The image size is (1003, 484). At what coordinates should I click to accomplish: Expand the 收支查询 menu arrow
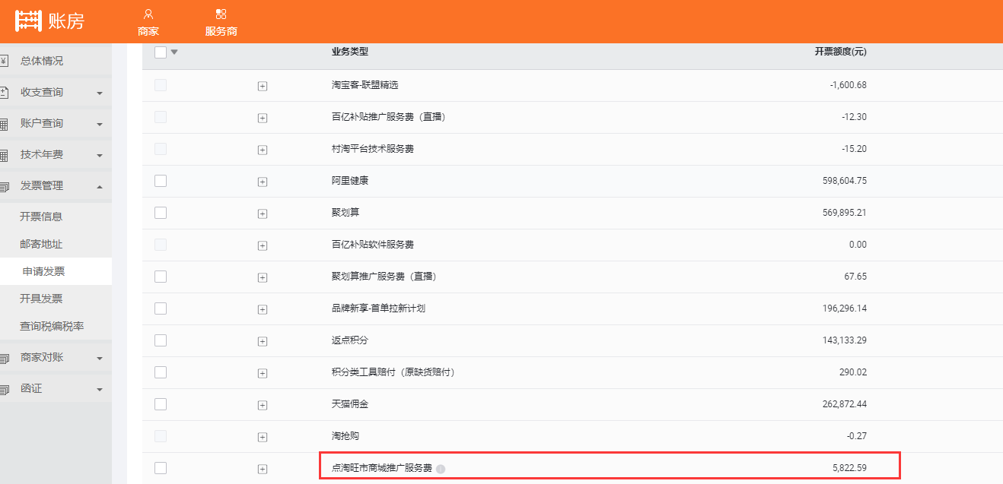(x=100, y=93)
